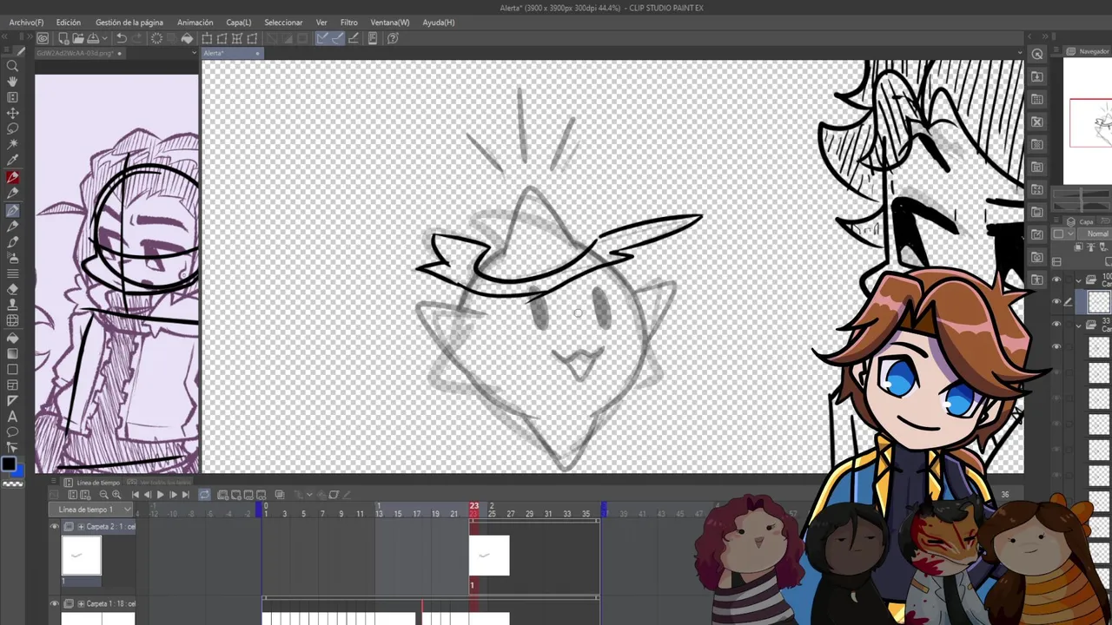Image resolution: width=1112 pixels, height=625 pixels.
Task: Toggle the snap to special ruler icon
Action: pos(337,38)
